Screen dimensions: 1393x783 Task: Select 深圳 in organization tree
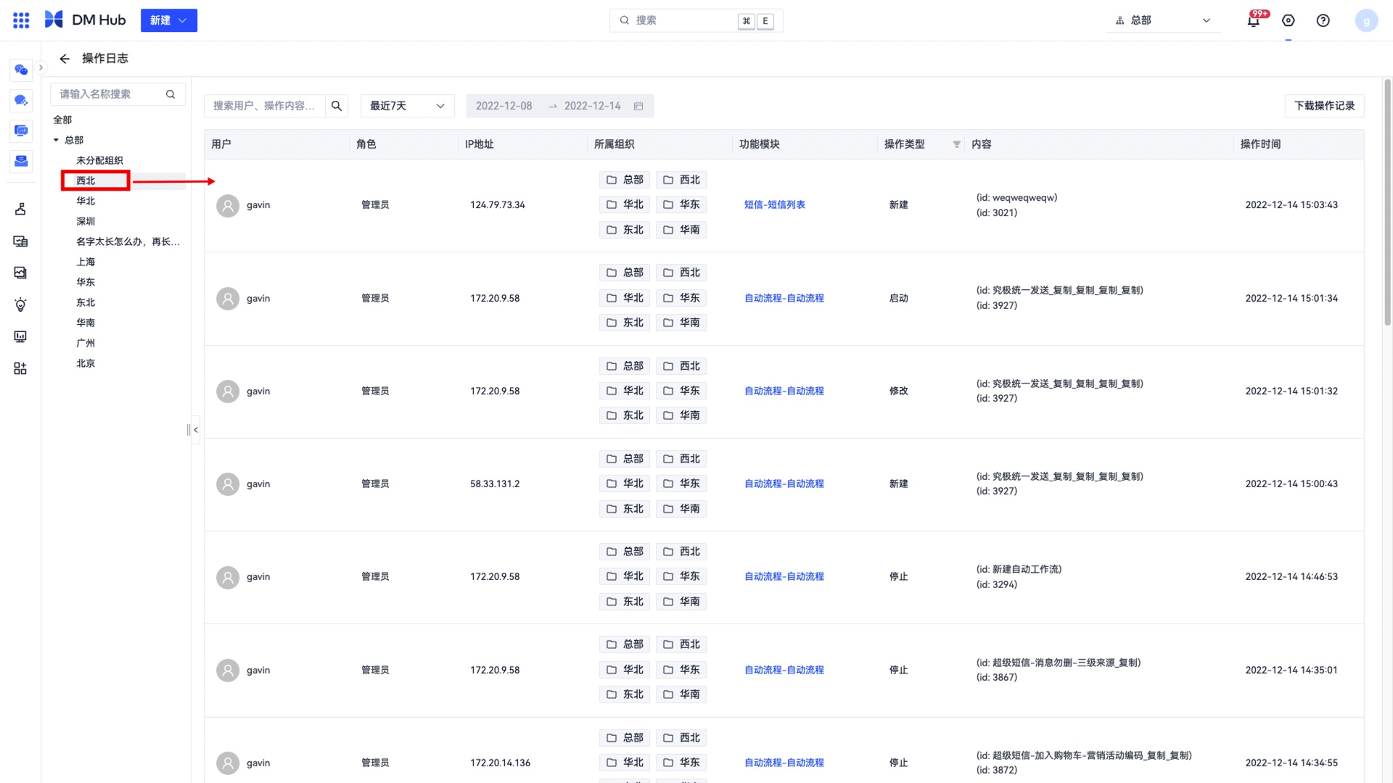(86, 221)
